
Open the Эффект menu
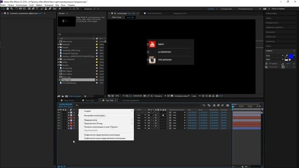39,5
